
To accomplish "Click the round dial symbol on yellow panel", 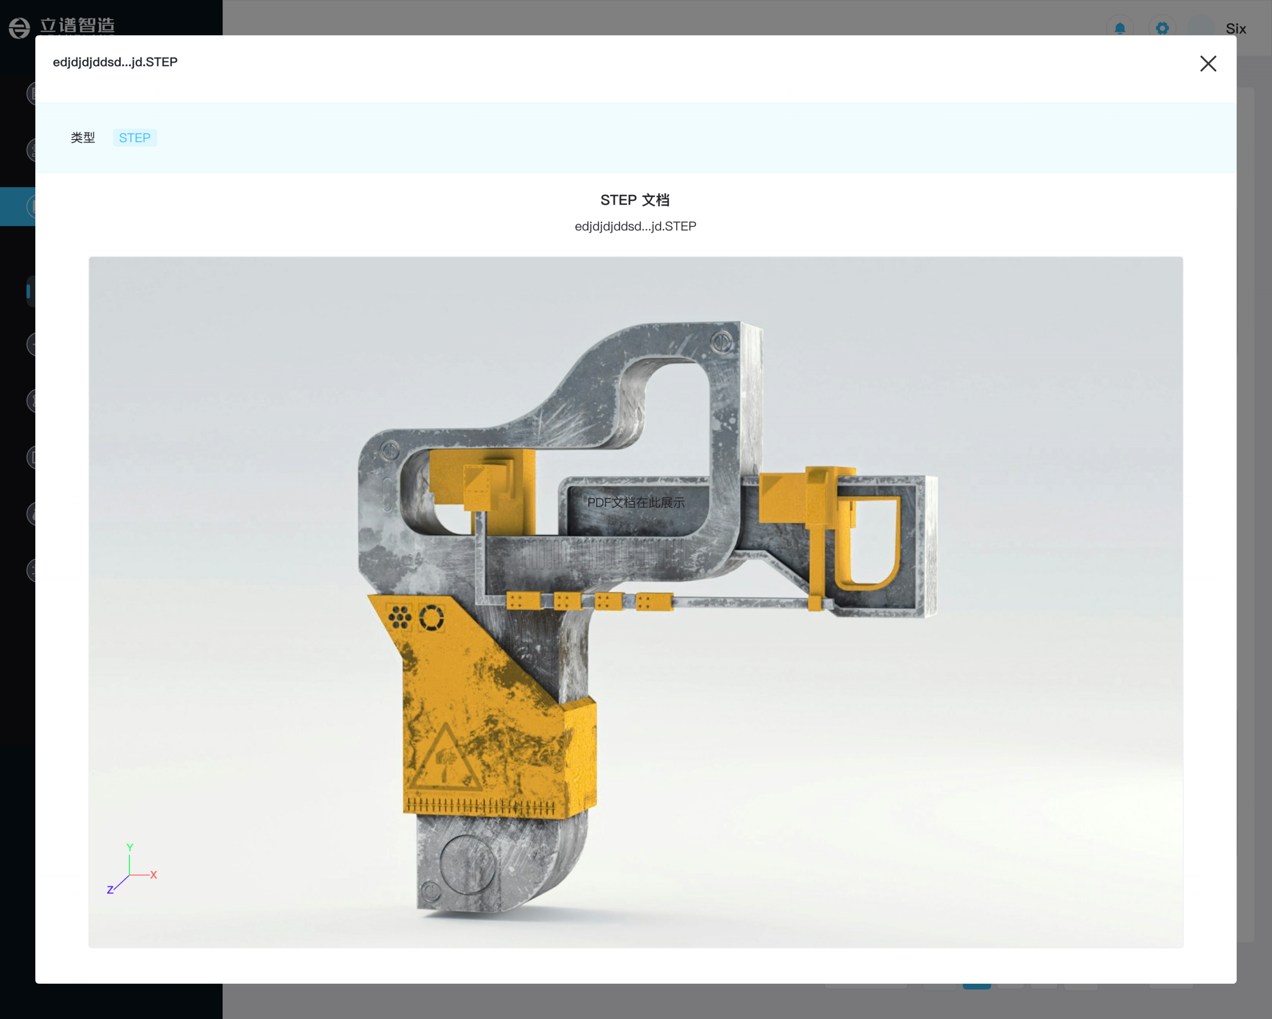I will click(431, 617).
